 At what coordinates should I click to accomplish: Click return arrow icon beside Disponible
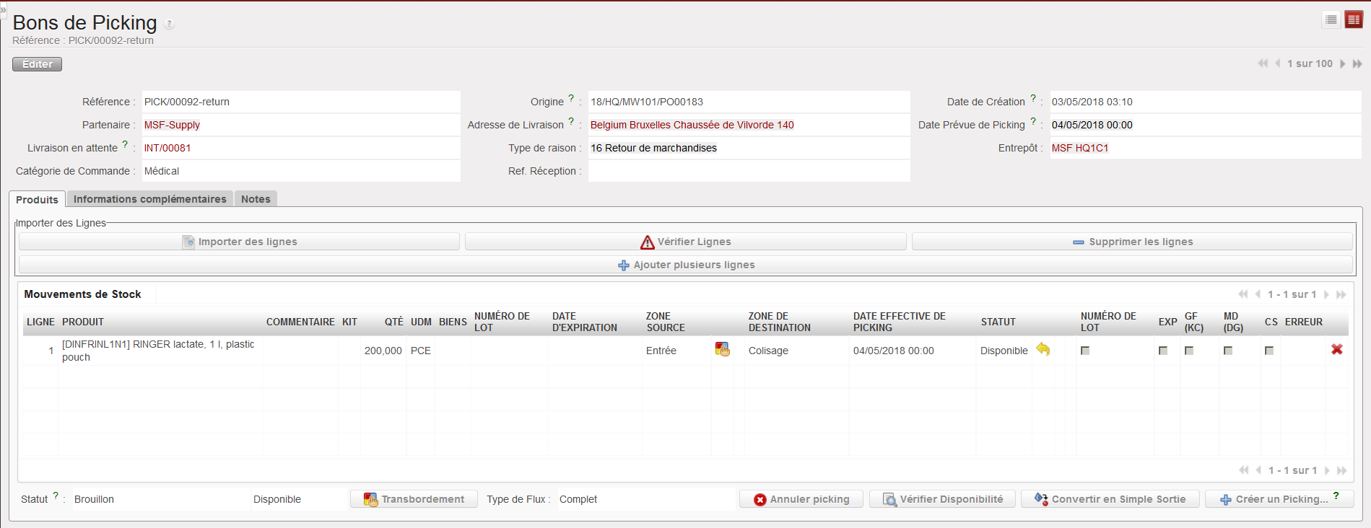[1043, 350]
